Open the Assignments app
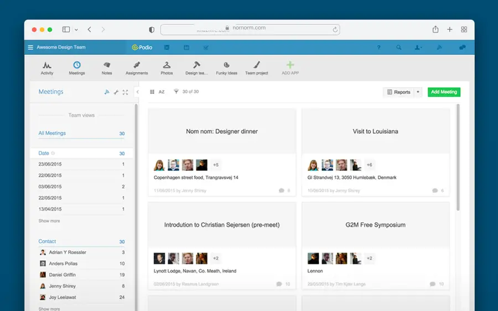498x311 pixels. click(x=137, y=68)
